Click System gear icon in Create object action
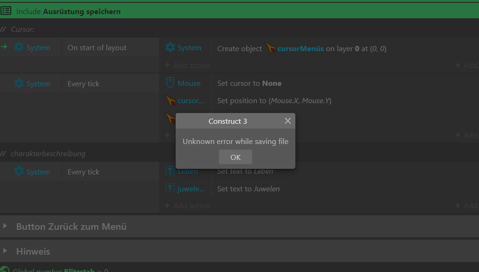The width and height of the screenshot is (479, 272). click(x=170, y=48)
